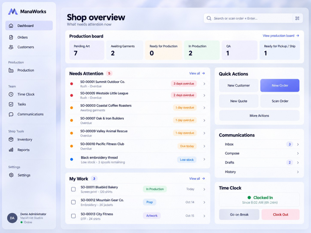
Task: Click the Tasks checkmark icon
Action: pyautogui.click(x=11, y=104)
